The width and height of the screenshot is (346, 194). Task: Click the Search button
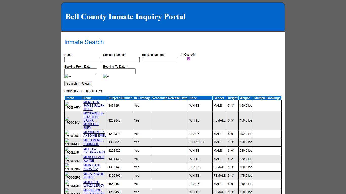tap(71, 83)
